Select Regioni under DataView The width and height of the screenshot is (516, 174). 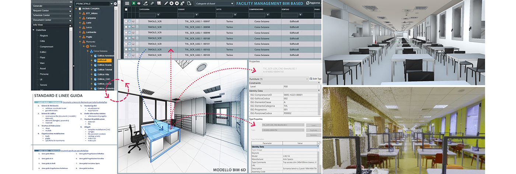coord(44,36)
